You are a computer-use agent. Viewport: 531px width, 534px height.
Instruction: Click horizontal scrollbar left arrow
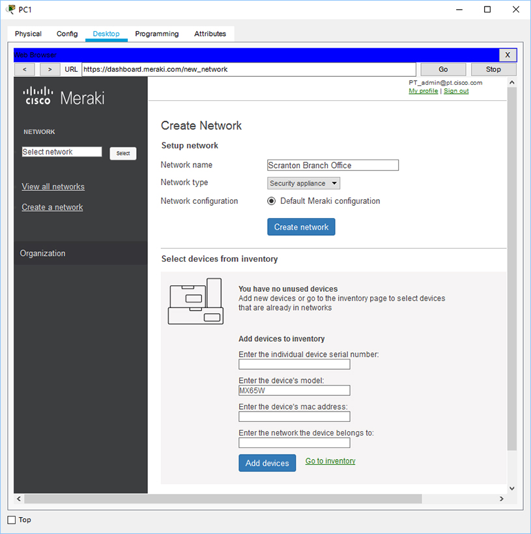click(19, 499)
